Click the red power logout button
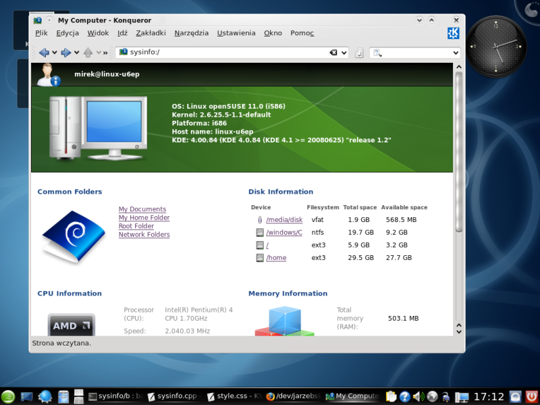The image size is (540, 405). point(532,396)
